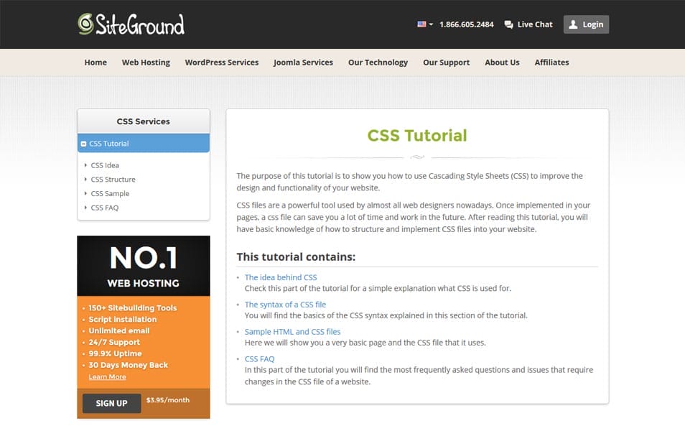Open the About Us menu
Image resolution: width=685 pixels, height=431 pixels.
click(502, 62)
